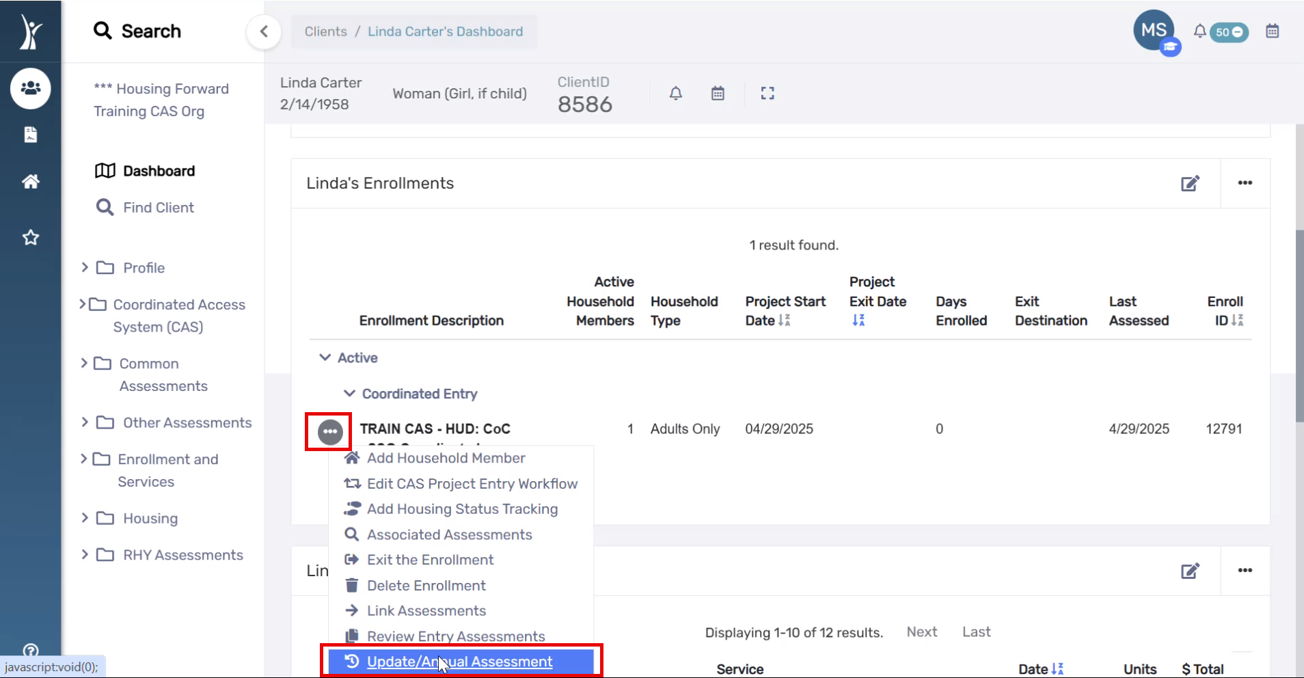The image size is (1304, 678).
Task: Sort by Project Start Date
Action: click(784, 320)
